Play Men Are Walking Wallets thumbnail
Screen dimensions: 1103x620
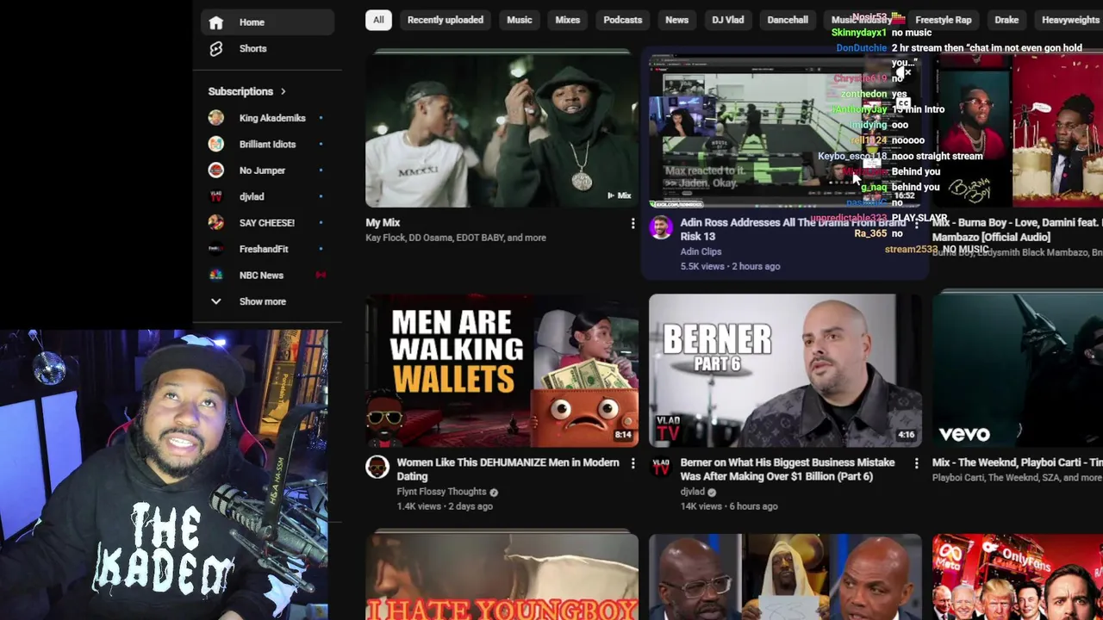pyautogui.click(x=502, y=371)
